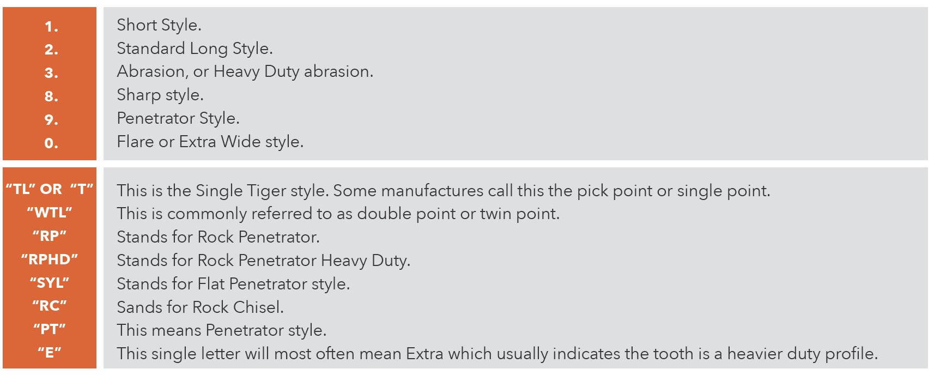Click the "Sharp style." text

(160, 95)
